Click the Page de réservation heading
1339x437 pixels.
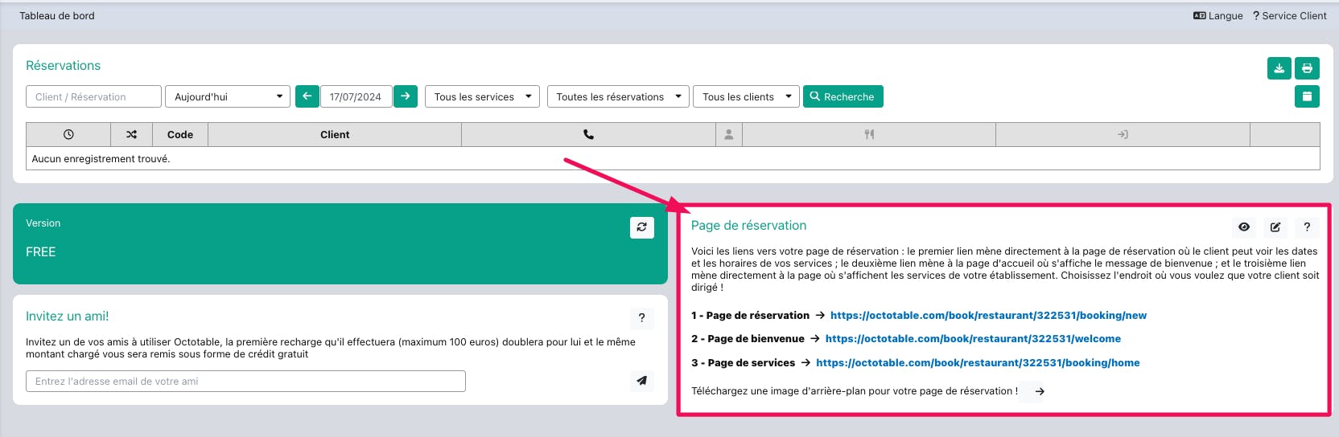point(748,225)
